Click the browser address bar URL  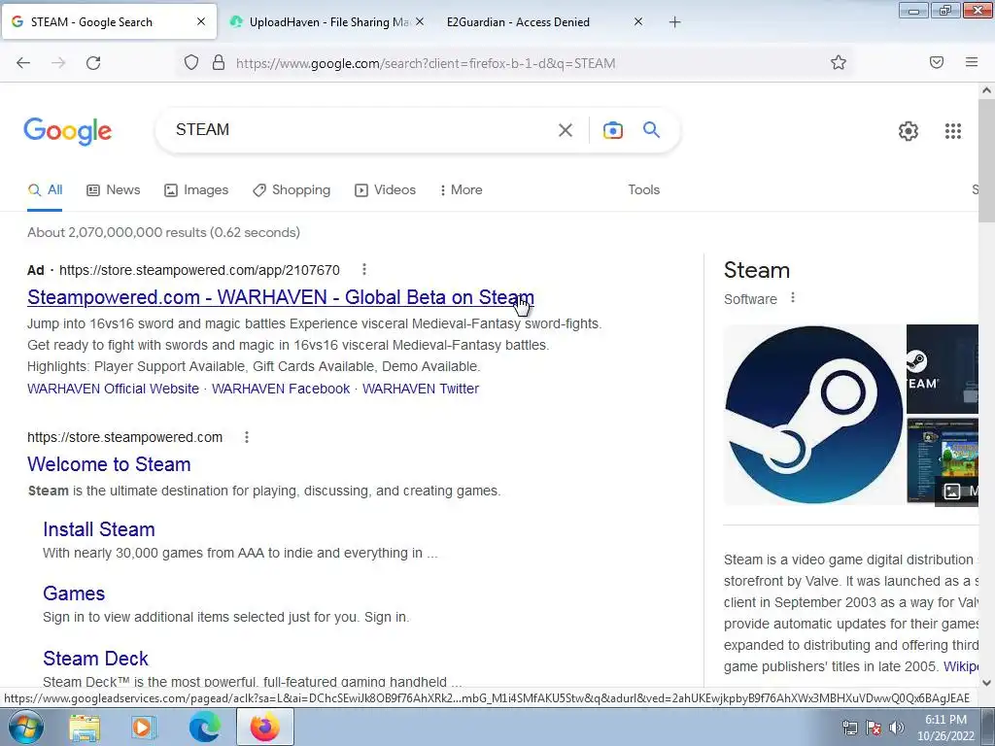coord(426,63)
